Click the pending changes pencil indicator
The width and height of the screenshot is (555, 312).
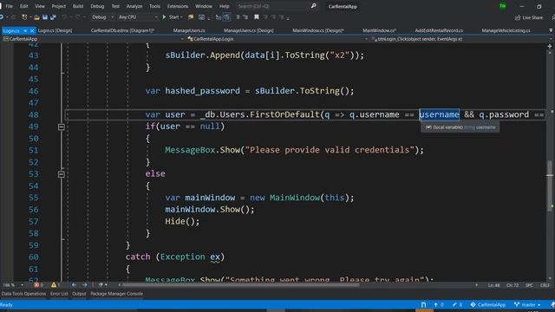(x=457, y=304)
